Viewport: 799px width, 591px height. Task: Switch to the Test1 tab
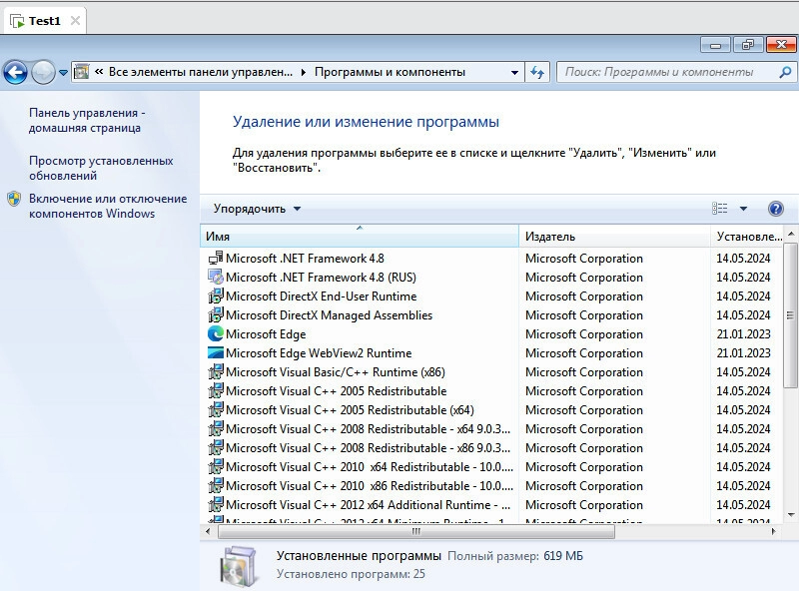click(44, 20)
